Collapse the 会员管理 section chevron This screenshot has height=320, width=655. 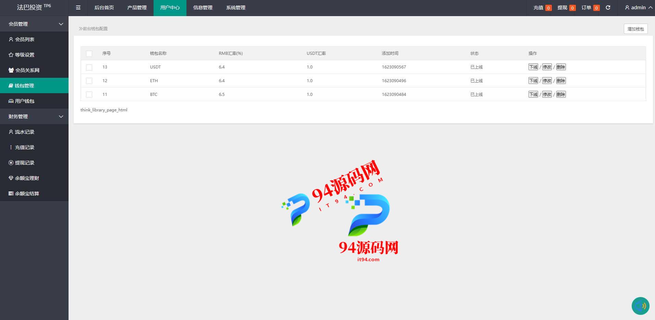pyautogui.click(x=61, y=24)
